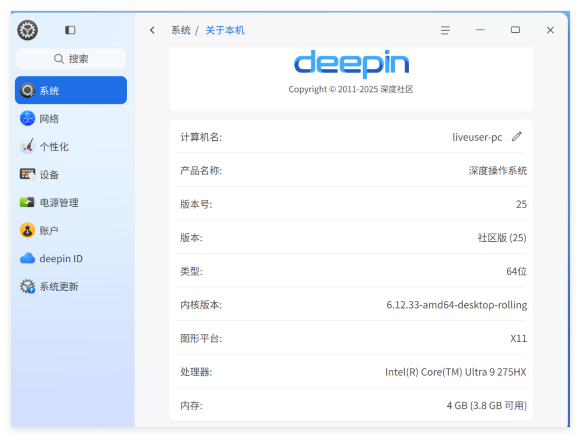This screenshot has height=438, width=581.
Task: Click processor value Intel(R) Core(TM) Ultra 9 275HX
Action: pyautogui.click(x=456, y=372)
